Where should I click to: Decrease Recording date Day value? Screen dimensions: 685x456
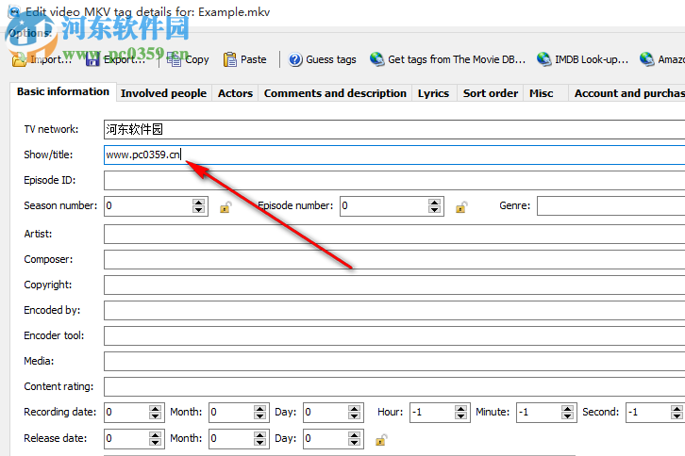point(355,415)
